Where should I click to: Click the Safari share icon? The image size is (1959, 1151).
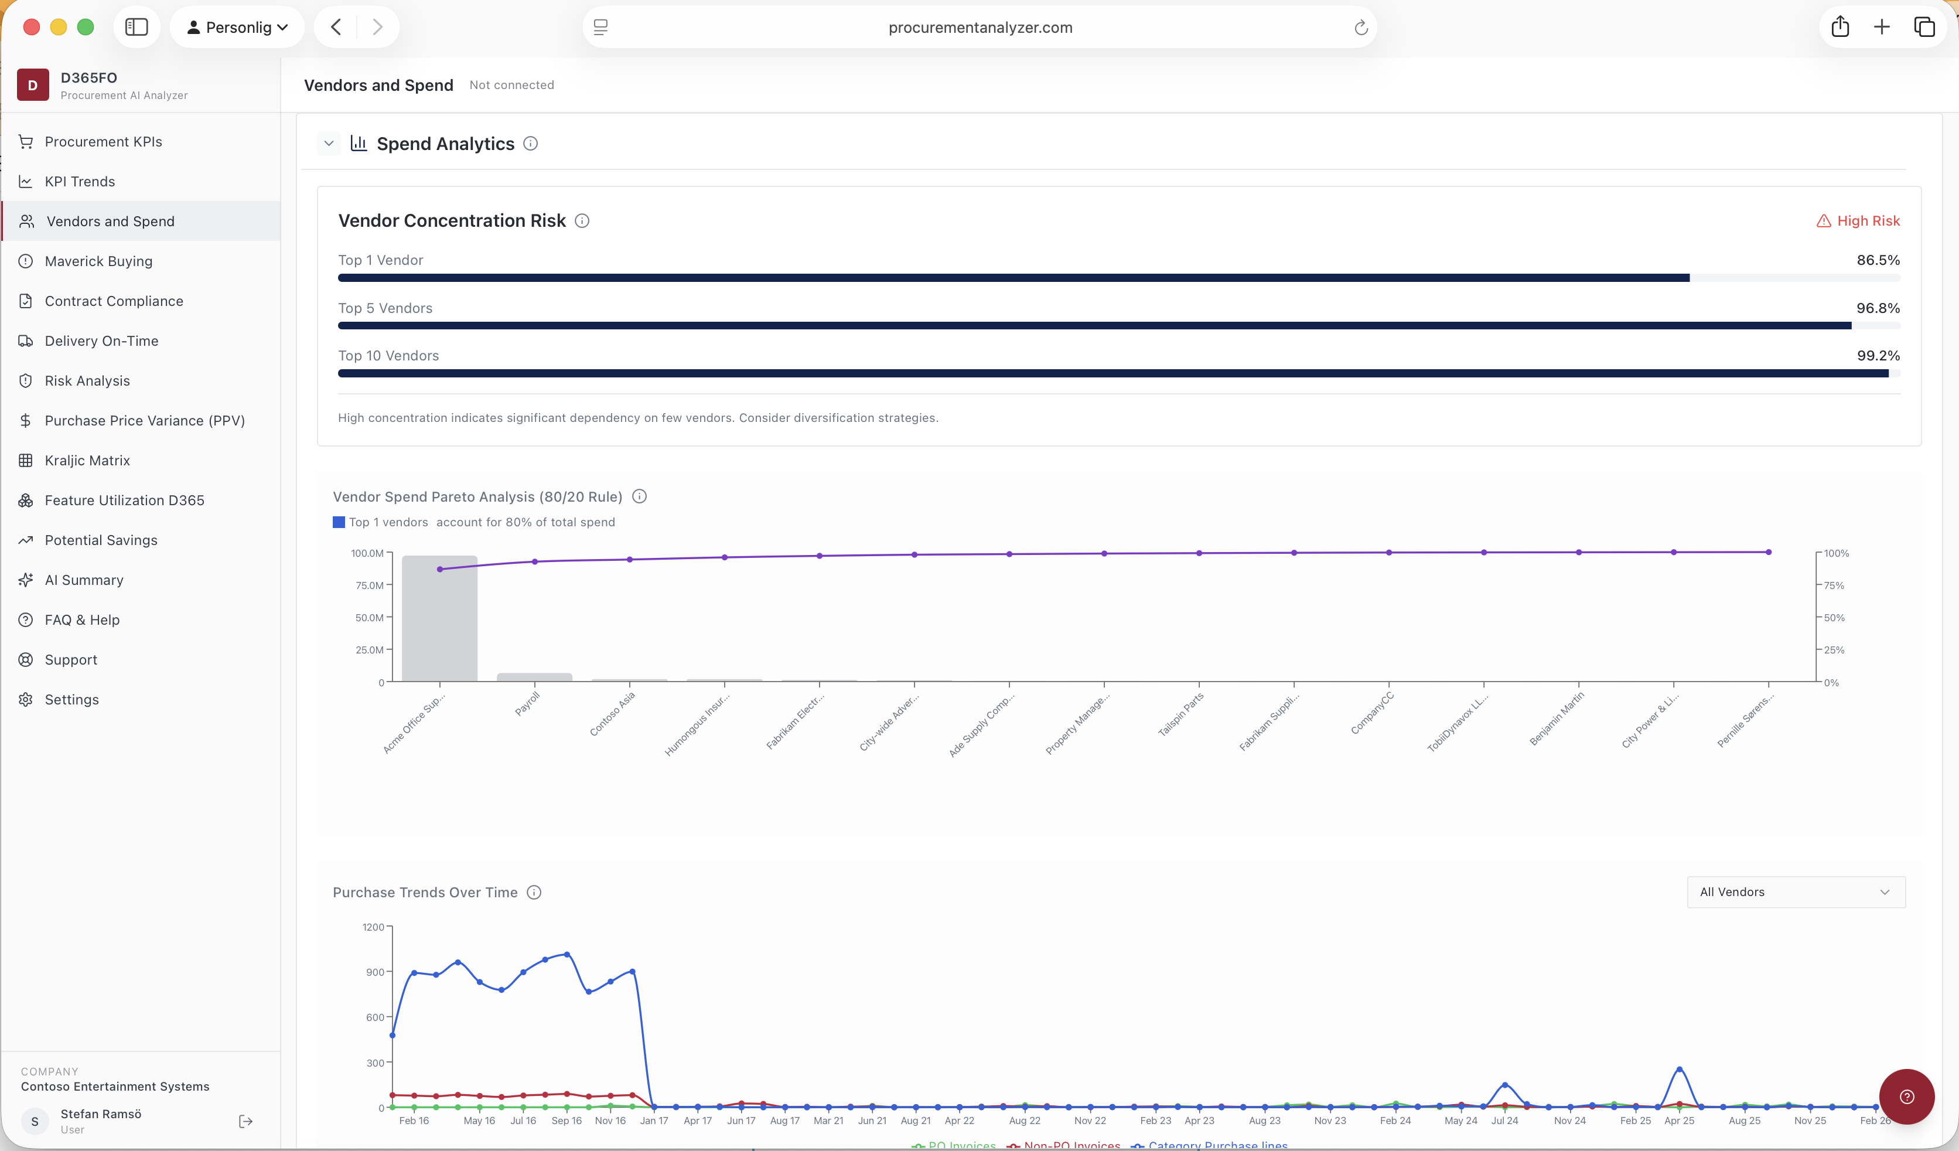point(1839,27)
